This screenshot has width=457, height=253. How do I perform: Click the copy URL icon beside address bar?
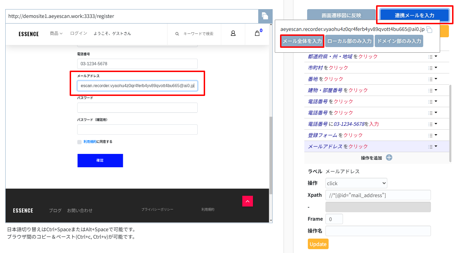point(265,16)
